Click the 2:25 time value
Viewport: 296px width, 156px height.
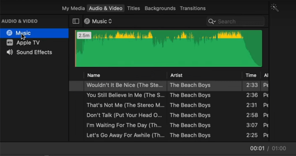click(x=252, y=135)
